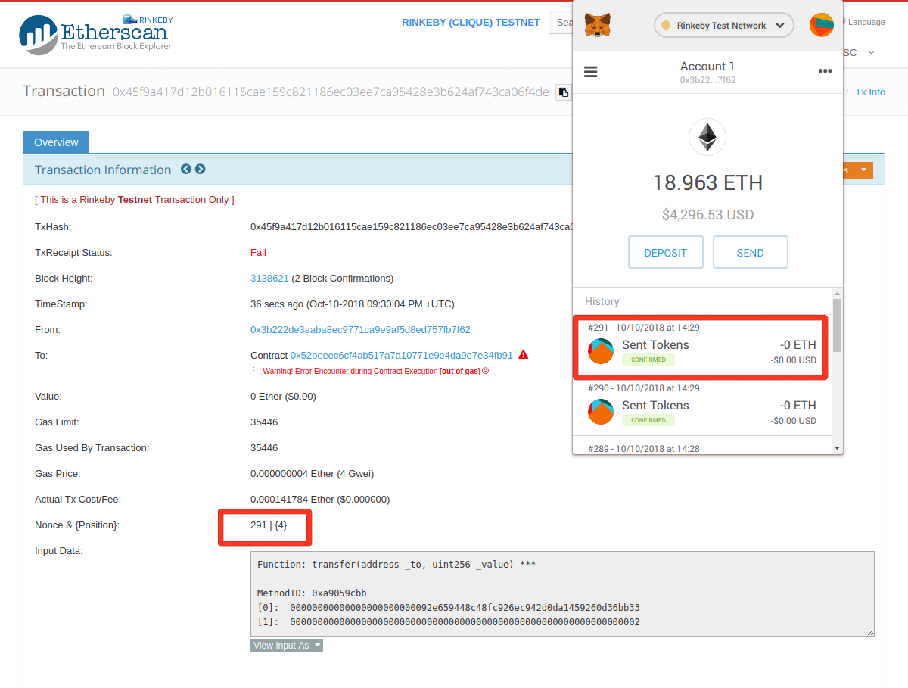Image resolution: width=908 pixels, height=688 pixels.
Task: Click the CONFIRMED badge on transaction #291
Action: [x=648, y=360]
